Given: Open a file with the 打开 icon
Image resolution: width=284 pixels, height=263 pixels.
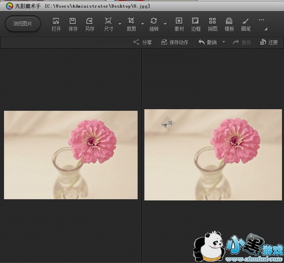Looking at the screenshot, I should click(56, 24).
